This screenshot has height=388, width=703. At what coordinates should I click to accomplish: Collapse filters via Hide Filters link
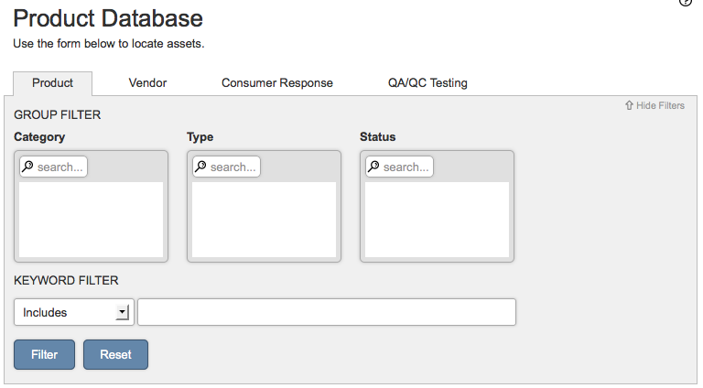click(655, 105)
